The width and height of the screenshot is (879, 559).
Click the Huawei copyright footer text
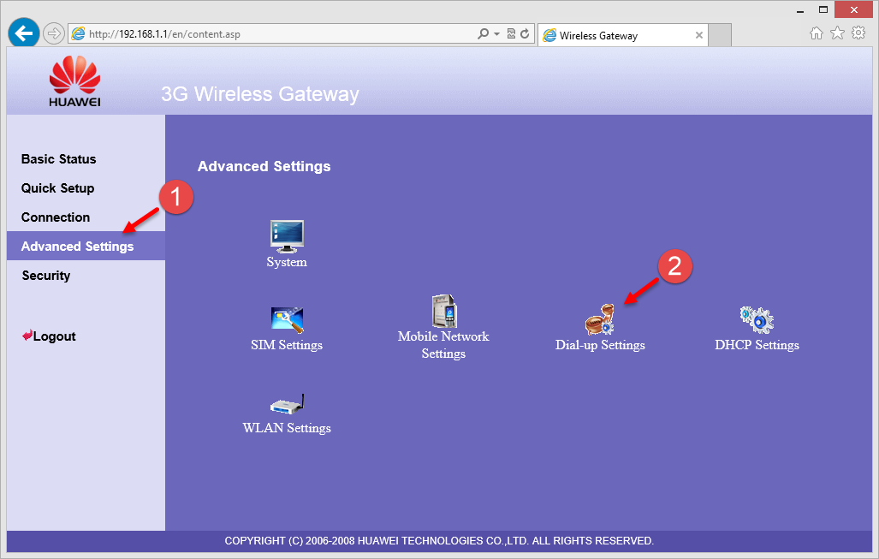pyautogui.click(x=440, y=540)
